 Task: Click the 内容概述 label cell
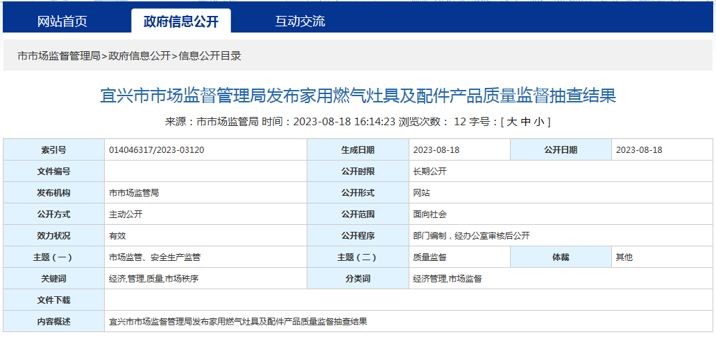pos(54,321)
